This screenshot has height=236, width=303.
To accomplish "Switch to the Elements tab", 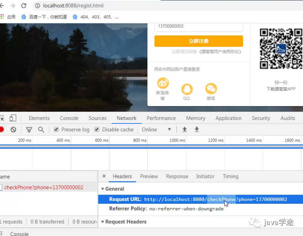I will (x=39, y=118).
